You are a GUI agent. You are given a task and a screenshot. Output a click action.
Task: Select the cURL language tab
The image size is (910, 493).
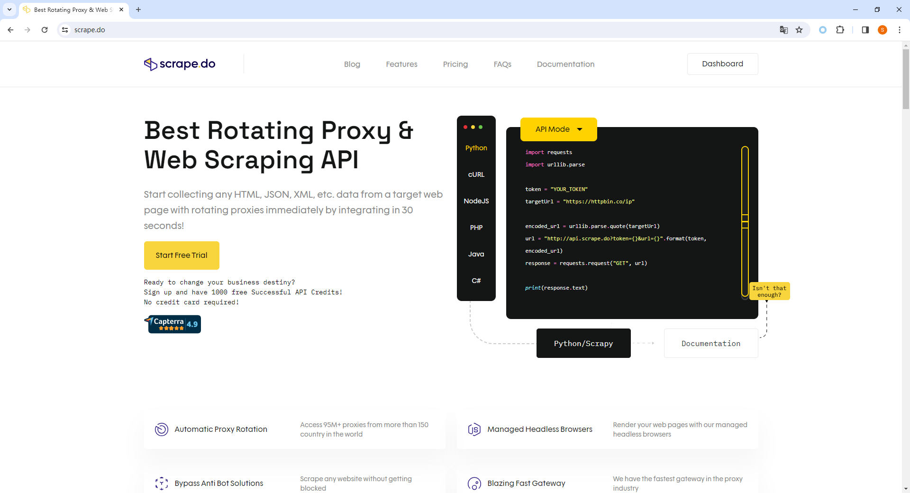tap(476, 174)
